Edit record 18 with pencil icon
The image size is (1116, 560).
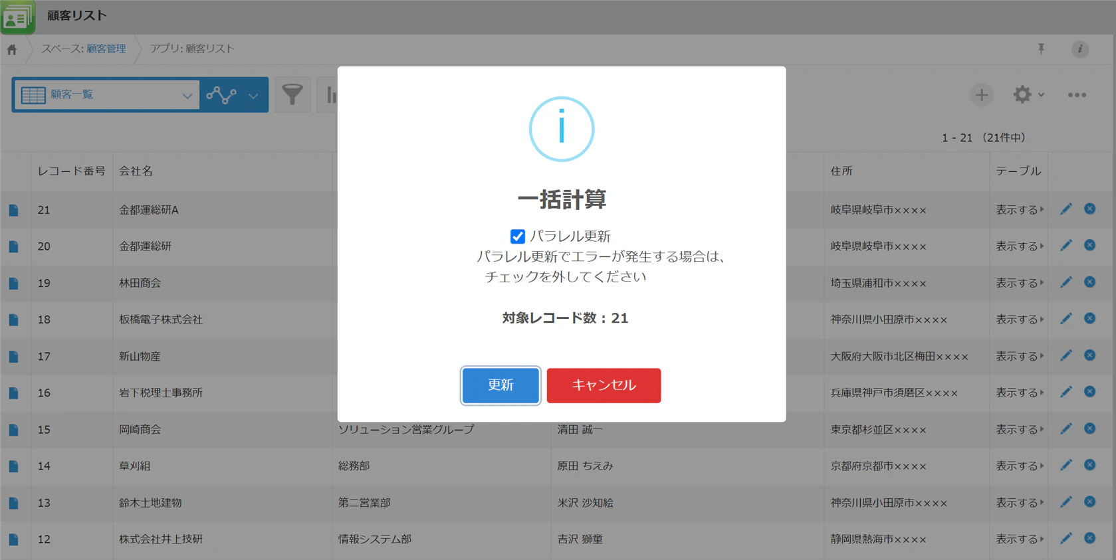point(1065,319)
